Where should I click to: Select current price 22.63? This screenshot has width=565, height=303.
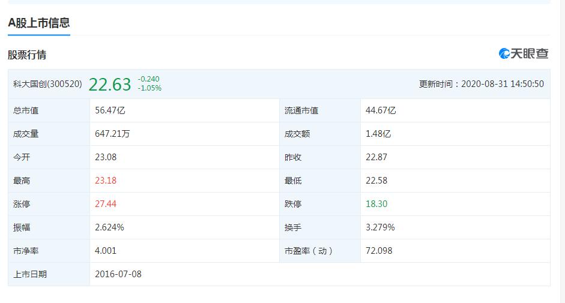pyautogui.click(x=110, y=85)
